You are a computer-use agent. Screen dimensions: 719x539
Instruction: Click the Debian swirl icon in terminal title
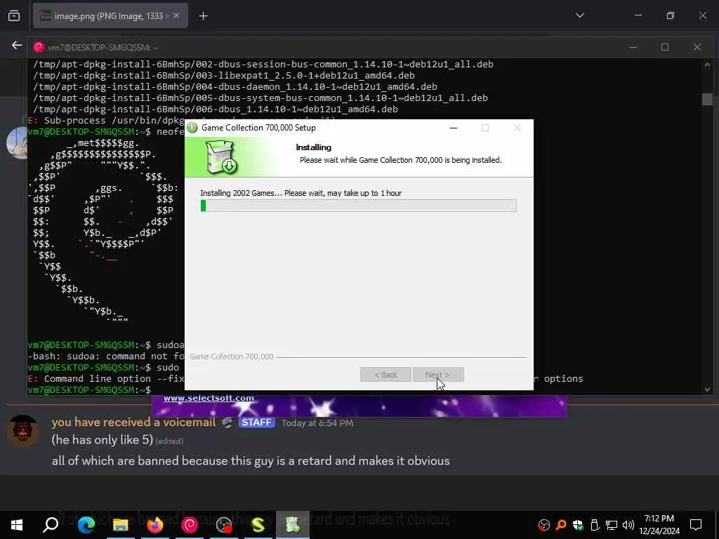(x=39, y=47)
